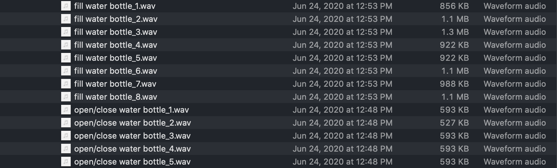Click the file icon beside open/close water bottle_3.wav
This screenshot has width=557, height=168.
click(66, 136)
